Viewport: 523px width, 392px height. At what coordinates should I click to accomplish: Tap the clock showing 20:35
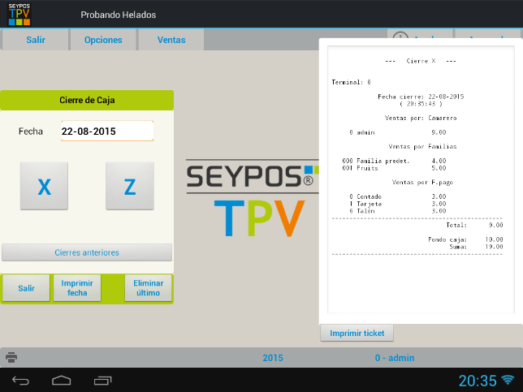477,380
